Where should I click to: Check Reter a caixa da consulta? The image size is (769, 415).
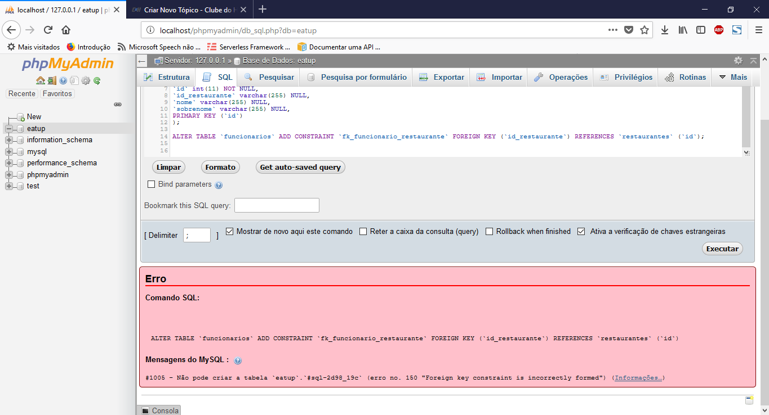pyautogui.click(x=363, y=231)
